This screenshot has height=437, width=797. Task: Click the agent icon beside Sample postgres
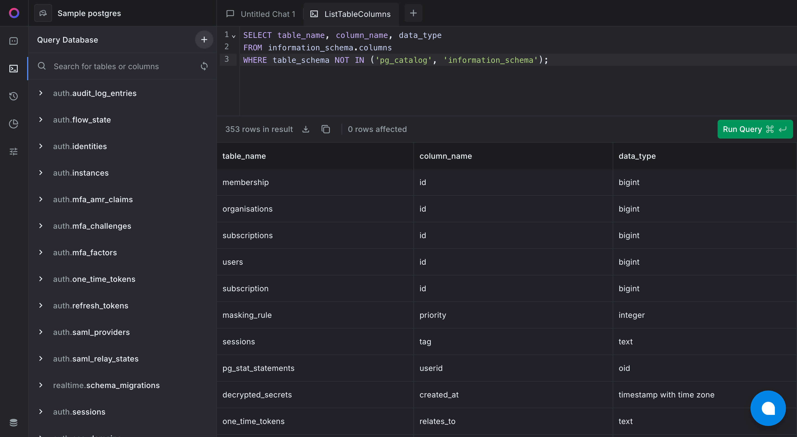[43, 13]
